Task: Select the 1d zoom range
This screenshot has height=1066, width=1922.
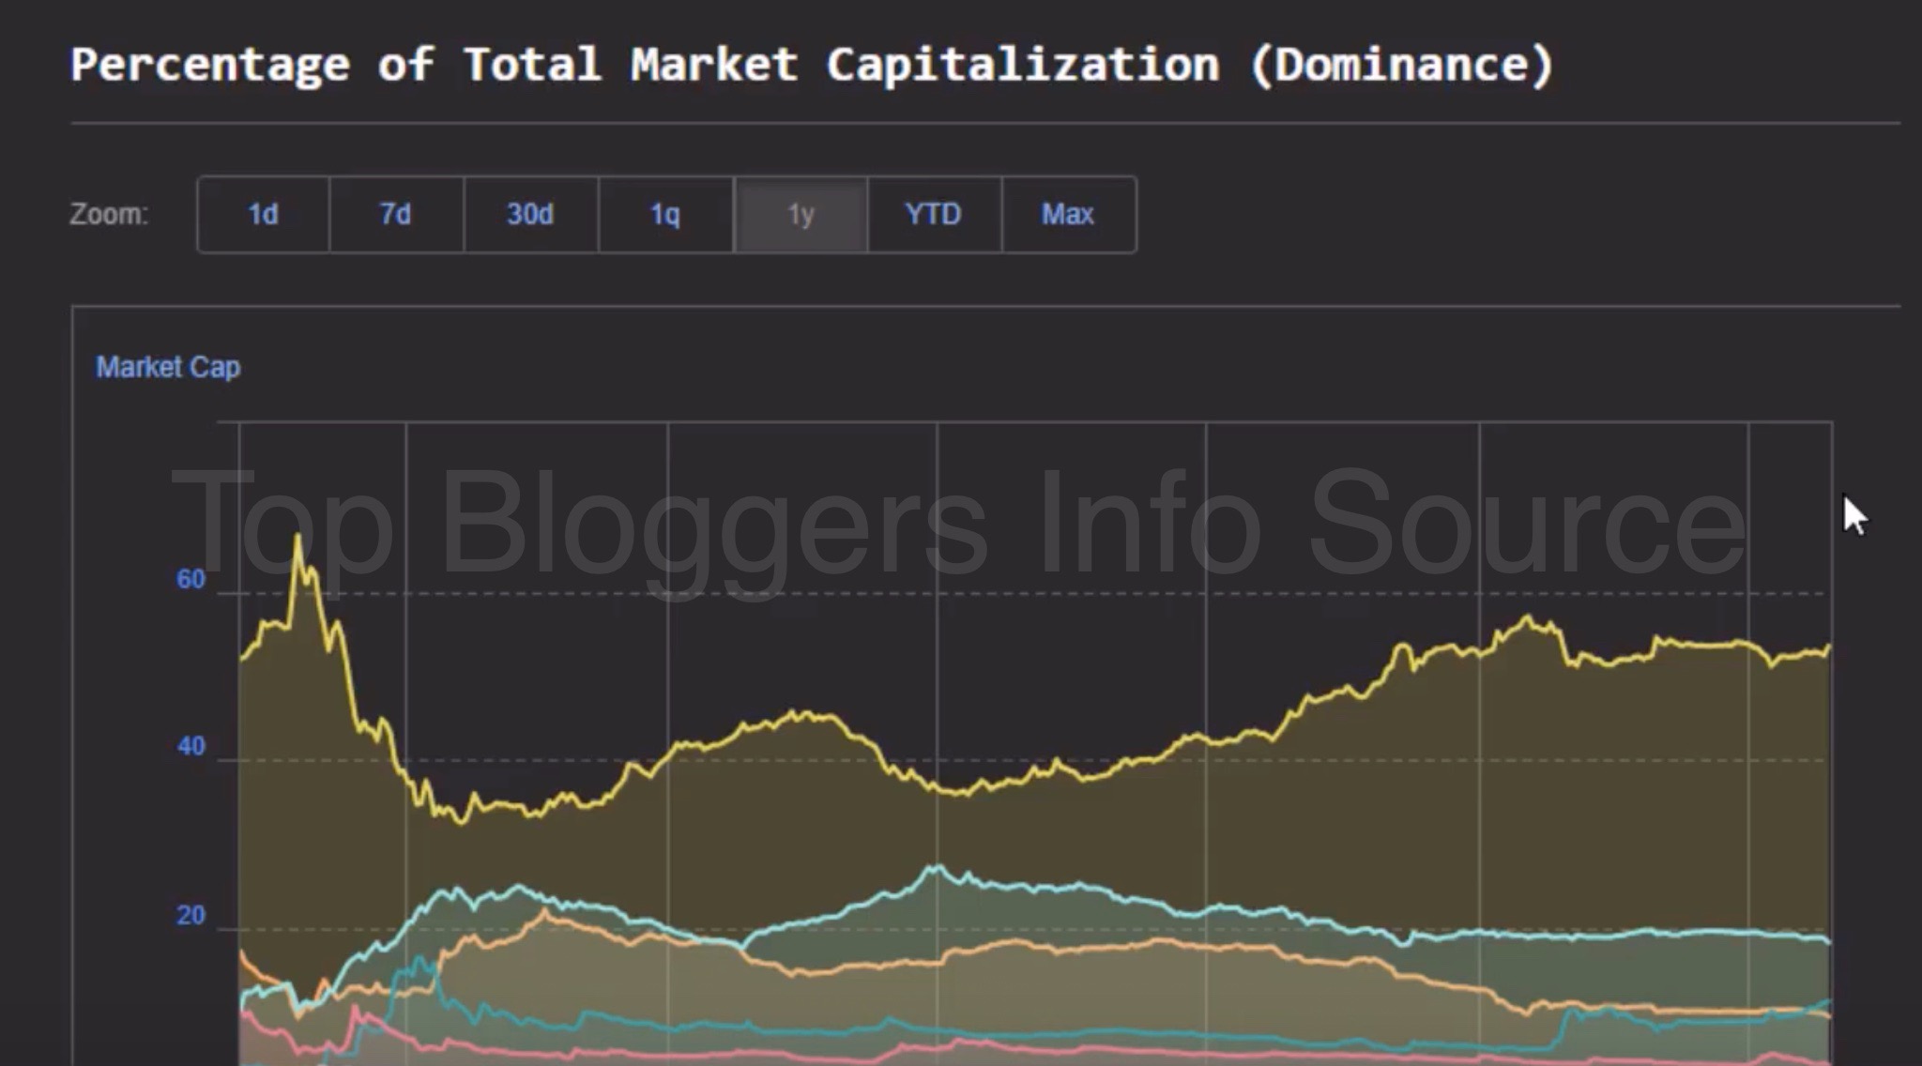Action: pos(263,215)
